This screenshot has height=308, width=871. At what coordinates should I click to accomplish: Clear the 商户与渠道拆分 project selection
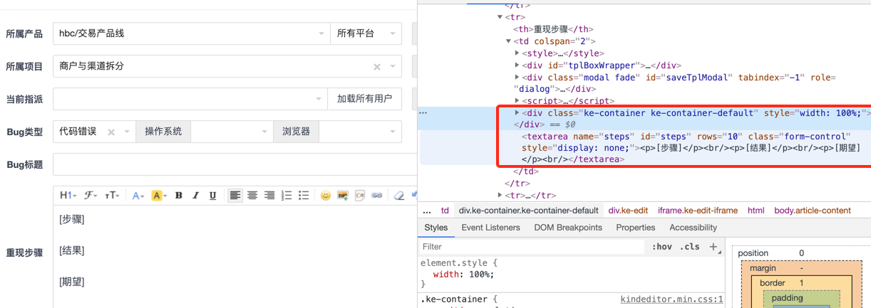pos(377,67)
